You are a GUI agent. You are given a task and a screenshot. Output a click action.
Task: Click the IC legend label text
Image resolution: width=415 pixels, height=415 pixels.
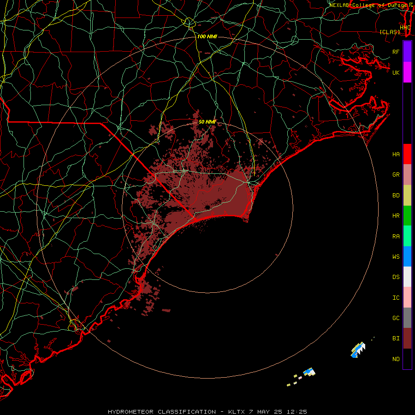(x=396, y=298)
